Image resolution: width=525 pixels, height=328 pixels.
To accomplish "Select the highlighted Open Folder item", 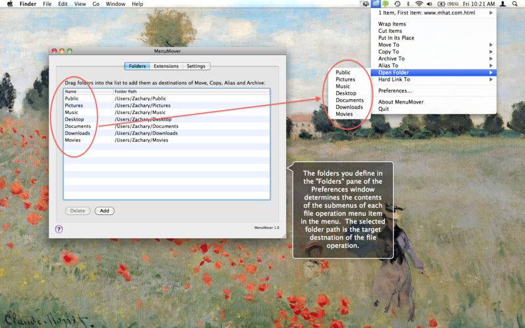I will [434, 73].
